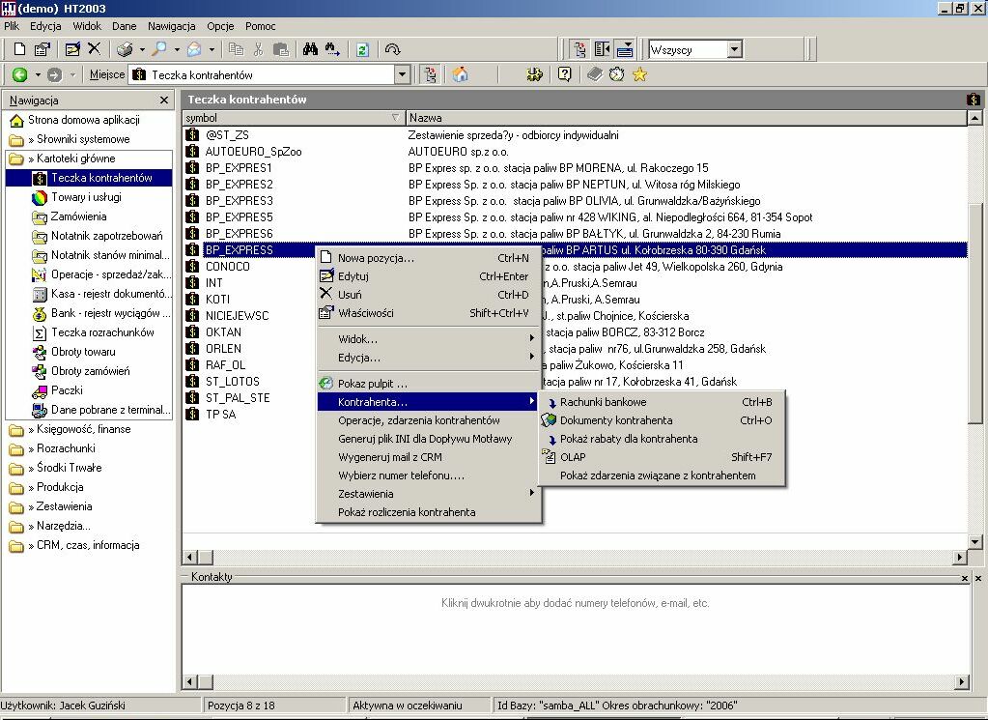988x720 pixels.
Task: Toggle navigation tree icon beside Miejsce combo
Action: click(x=431, y=74)
